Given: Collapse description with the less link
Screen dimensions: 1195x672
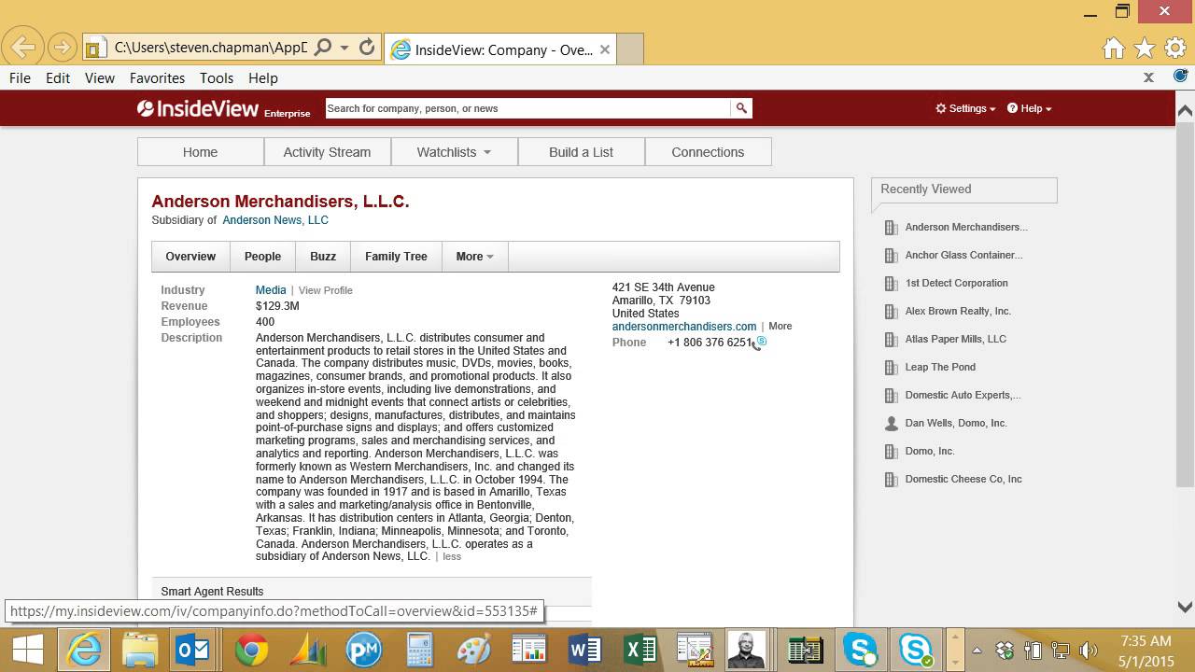Looking at the screenshot, I should tap(452, 557).
